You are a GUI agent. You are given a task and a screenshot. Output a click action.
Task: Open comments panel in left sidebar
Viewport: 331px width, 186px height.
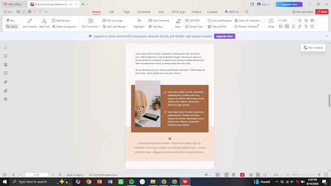pyautogui.click(x=6, y=73)
